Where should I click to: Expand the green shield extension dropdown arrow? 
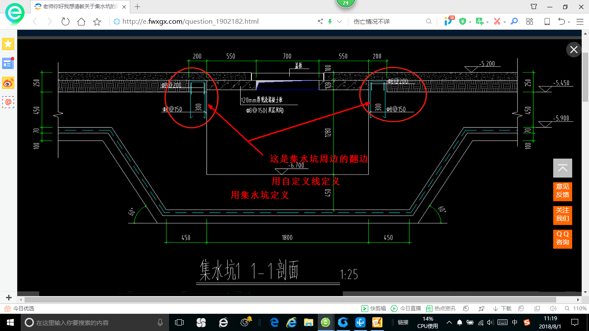pyautogui.click(x=470, y=22)
